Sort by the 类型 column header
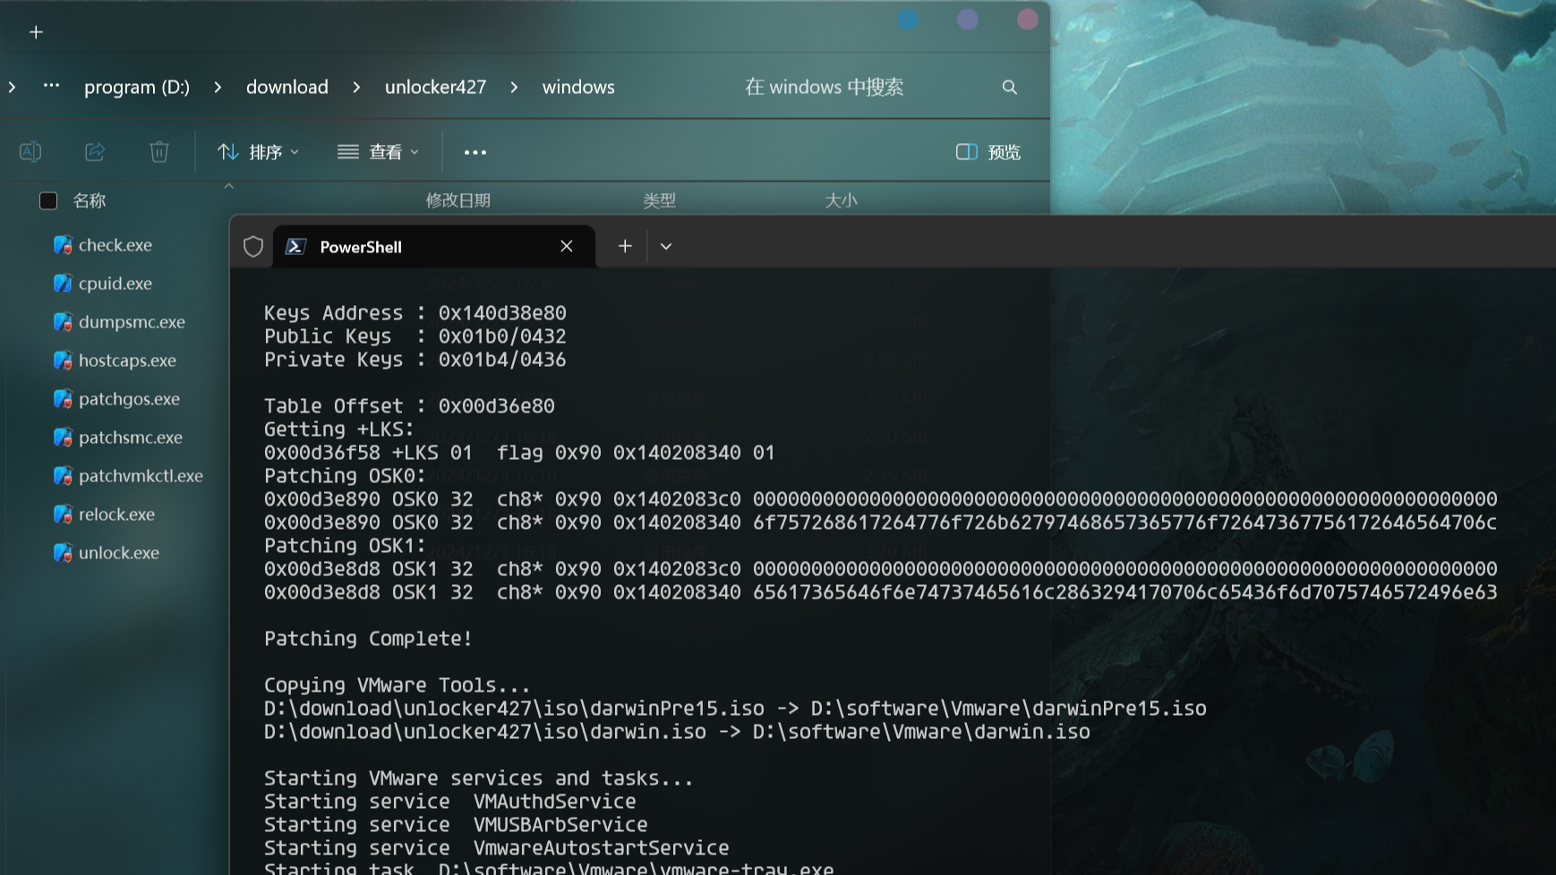The width and height of the screenshot is (1556, 875). tap(660, 200)
